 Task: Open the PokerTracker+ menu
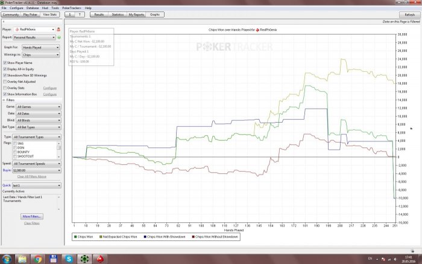tap(72, 8)
